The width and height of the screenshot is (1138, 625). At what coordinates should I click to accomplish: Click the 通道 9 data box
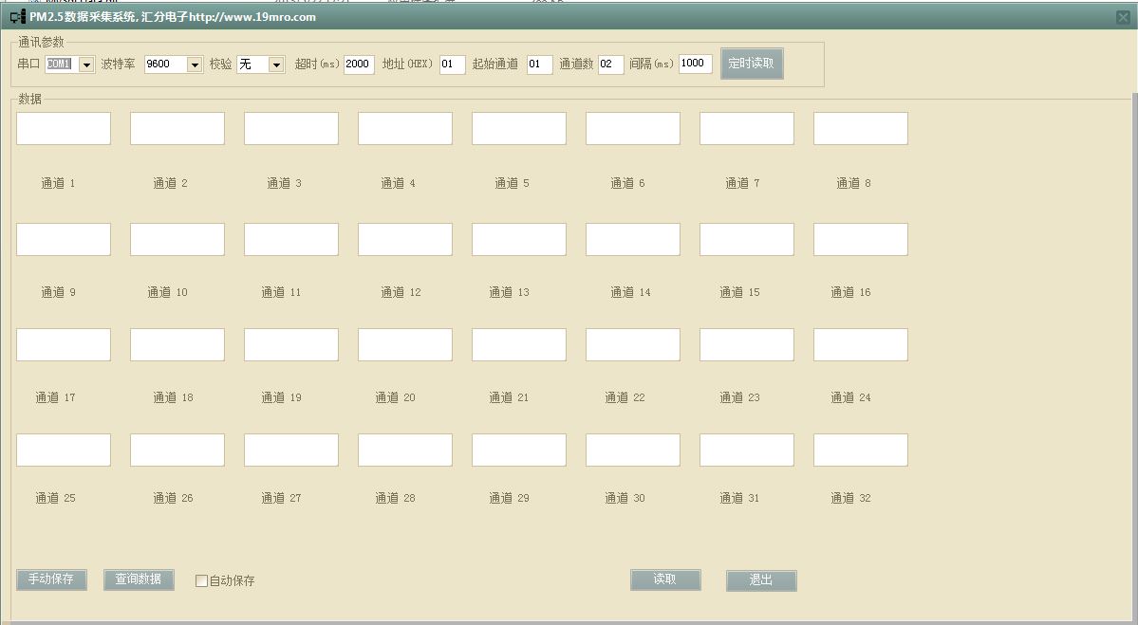point(64,239)
